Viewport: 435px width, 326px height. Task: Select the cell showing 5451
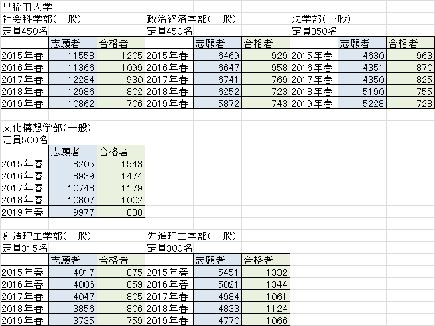[217, 272]
